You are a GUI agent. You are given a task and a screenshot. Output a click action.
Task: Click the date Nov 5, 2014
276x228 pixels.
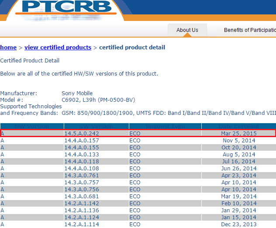coord(239,141)
